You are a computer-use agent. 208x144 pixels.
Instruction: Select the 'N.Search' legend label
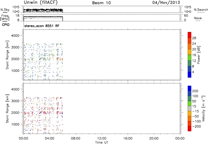pyautogui.click(x=201, y=10)
